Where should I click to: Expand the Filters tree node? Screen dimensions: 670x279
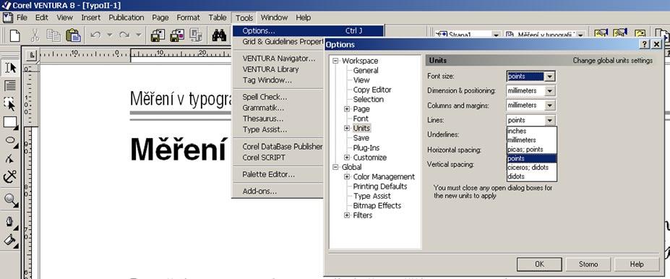[x=348, y=215]
